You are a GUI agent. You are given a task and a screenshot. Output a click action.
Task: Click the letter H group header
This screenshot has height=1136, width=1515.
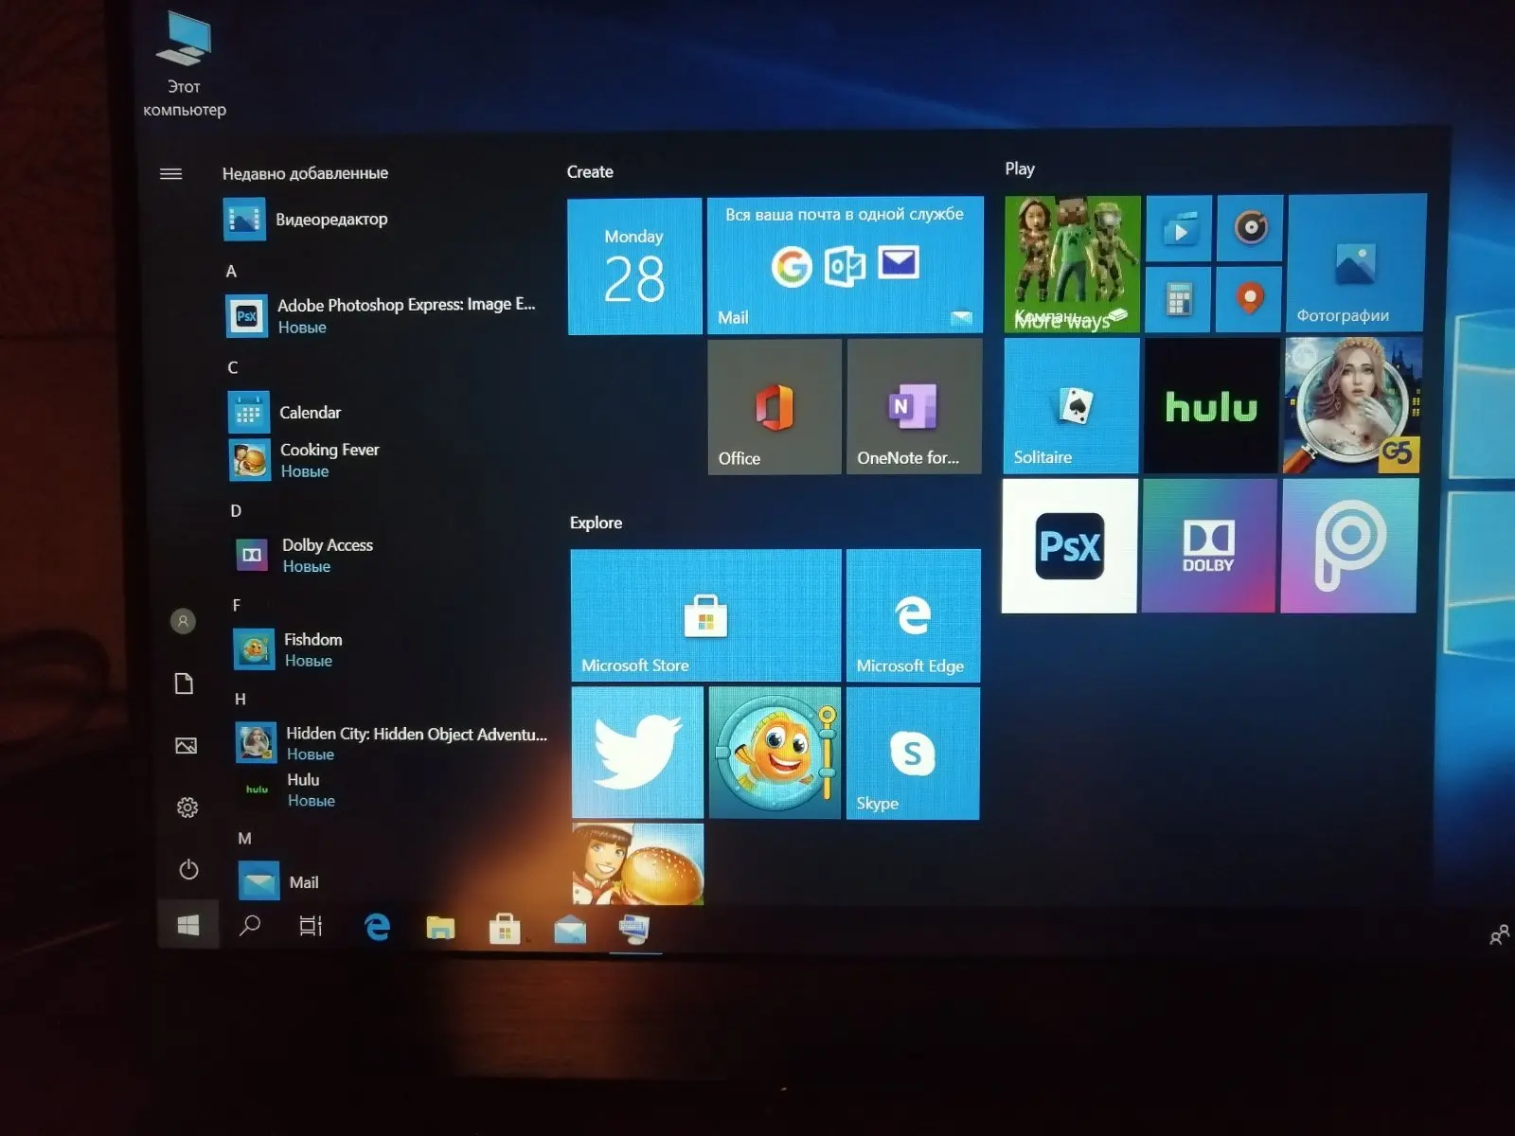[241, 699]
